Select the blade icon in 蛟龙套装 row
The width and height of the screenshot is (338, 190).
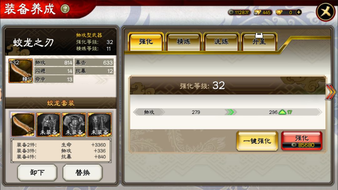[x=23, y=125]
